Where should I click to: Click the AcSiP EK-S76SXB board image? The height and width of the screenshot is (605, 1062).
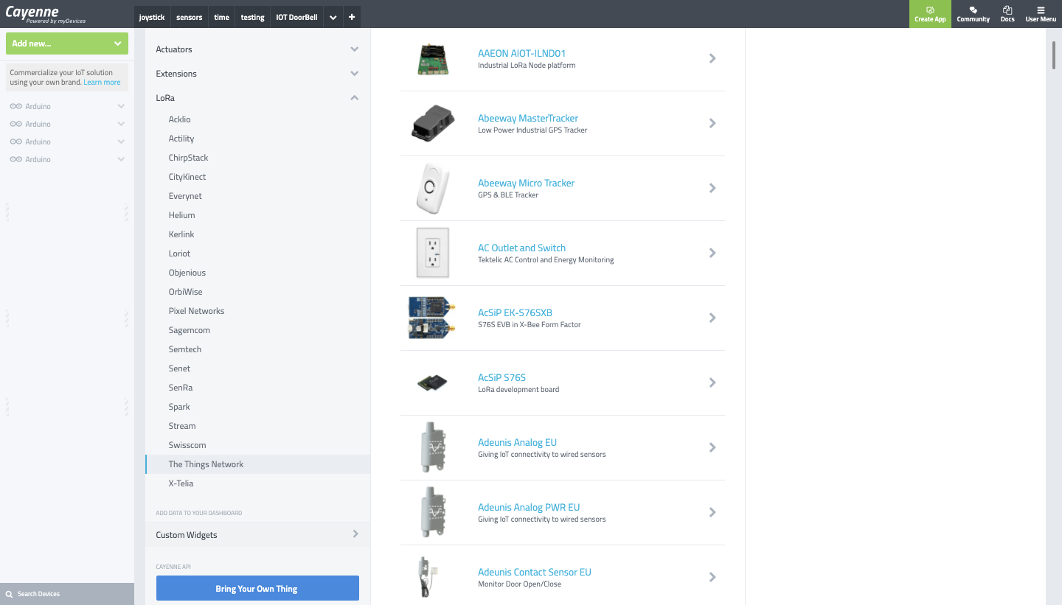coord(431,318)
